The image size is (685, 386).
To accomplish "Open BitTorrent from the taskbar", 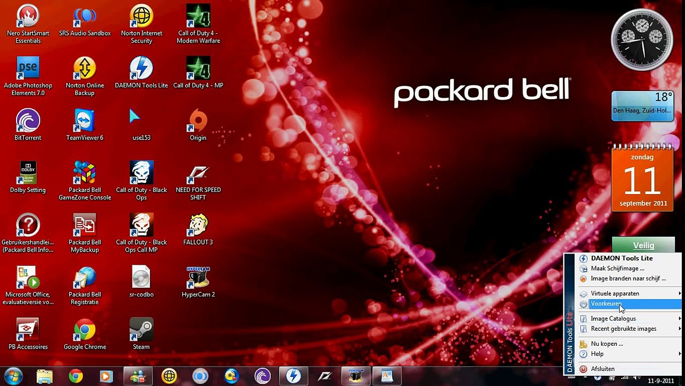I will (262, 376).
